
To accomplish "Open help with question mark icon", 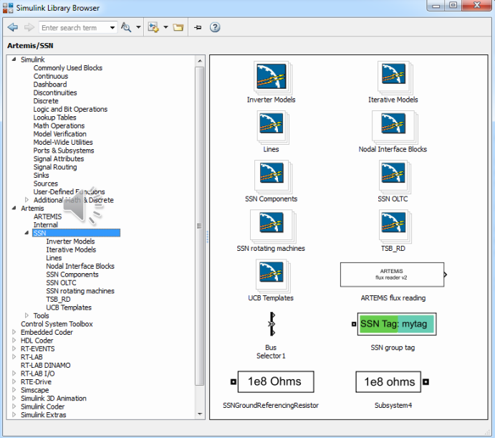I will (x=215, y=27).
